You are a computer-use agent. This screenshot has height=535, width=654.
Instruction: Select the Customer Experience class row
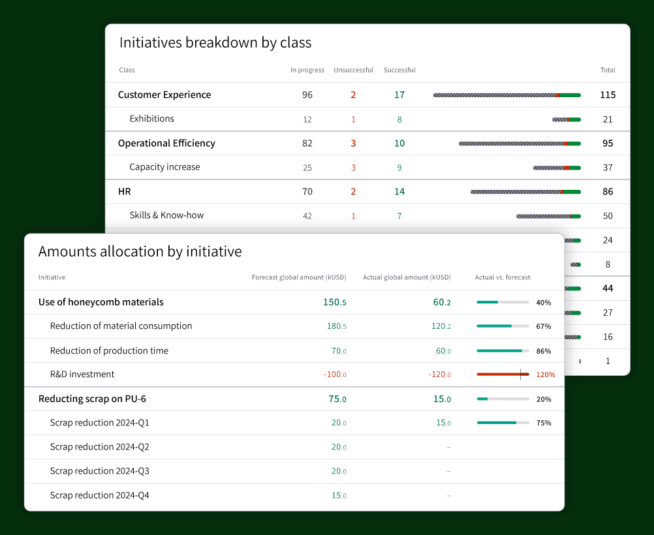coord(367,95)
